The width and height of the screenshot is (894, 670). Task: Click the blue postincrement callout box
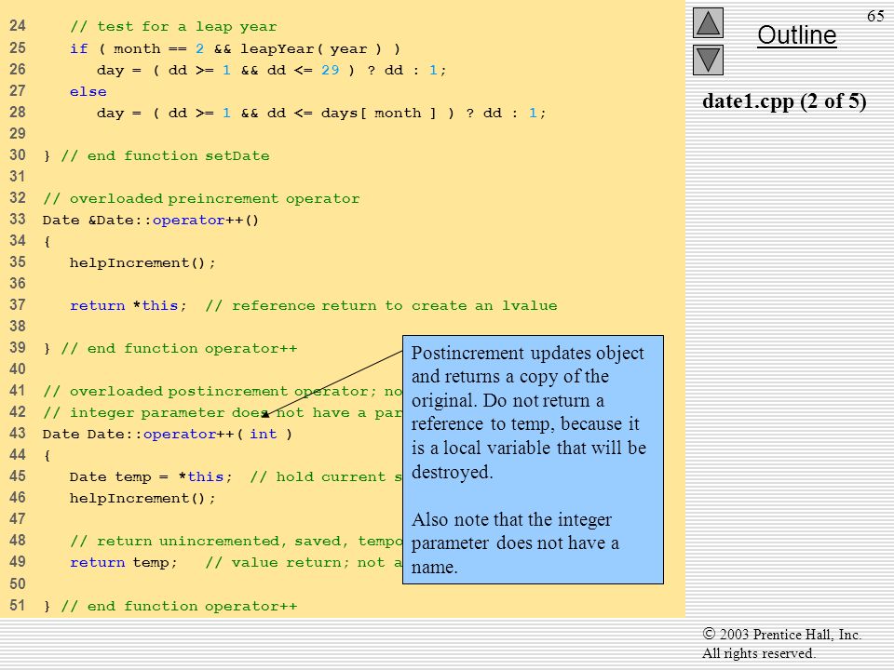(533, 459)
